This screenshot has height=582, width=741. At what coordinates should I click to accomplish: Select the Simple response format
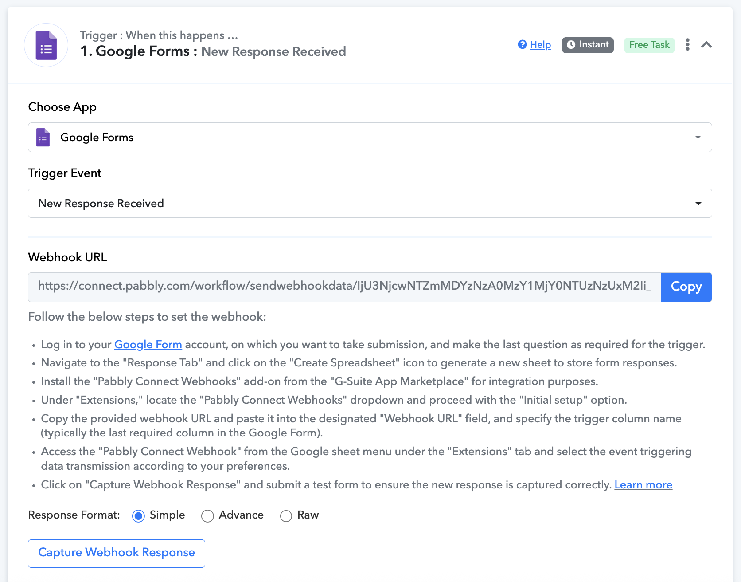click(139, 516)
